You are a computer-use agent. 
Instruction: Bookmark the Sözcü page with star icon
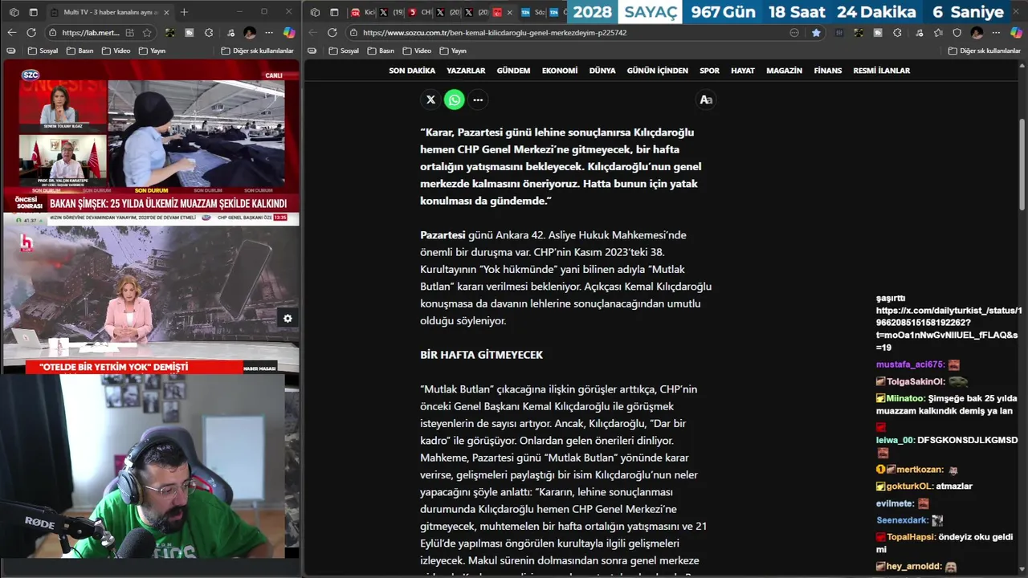(x=816, y=33)
